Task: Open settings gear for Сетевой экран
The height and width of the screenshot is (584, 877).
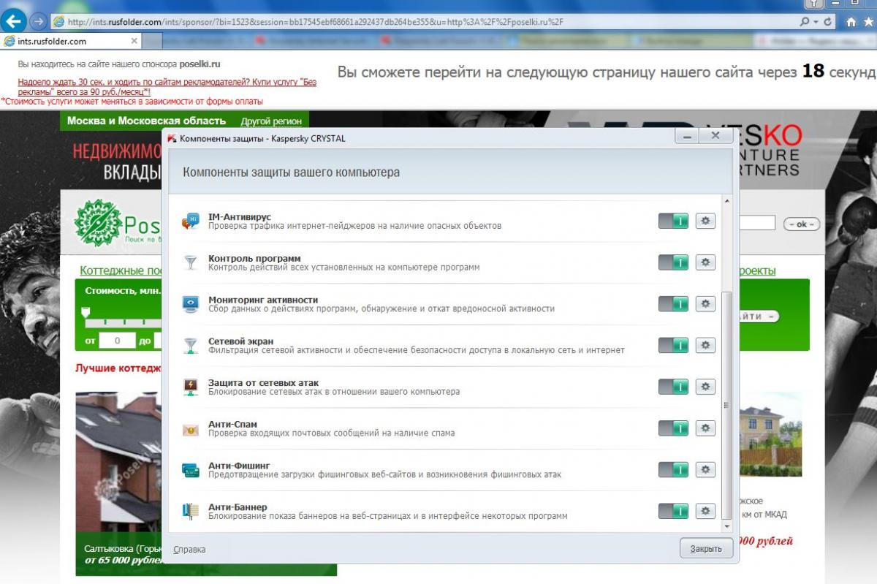Action: [705, 344]
